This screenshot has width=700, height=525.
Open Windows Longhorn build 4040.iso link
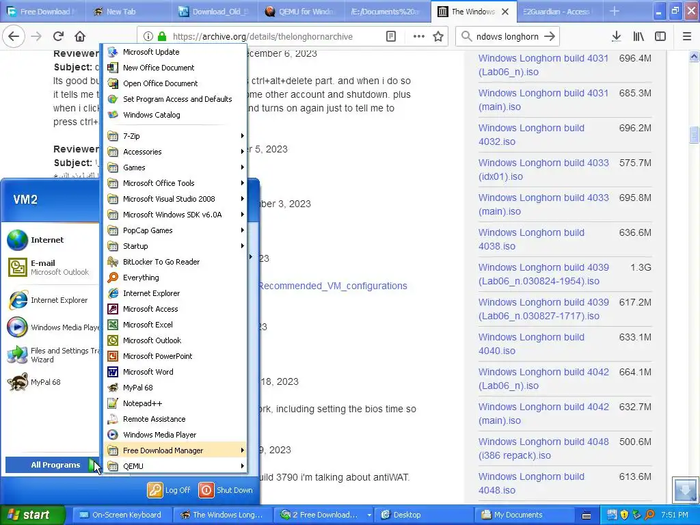(531, 344)
